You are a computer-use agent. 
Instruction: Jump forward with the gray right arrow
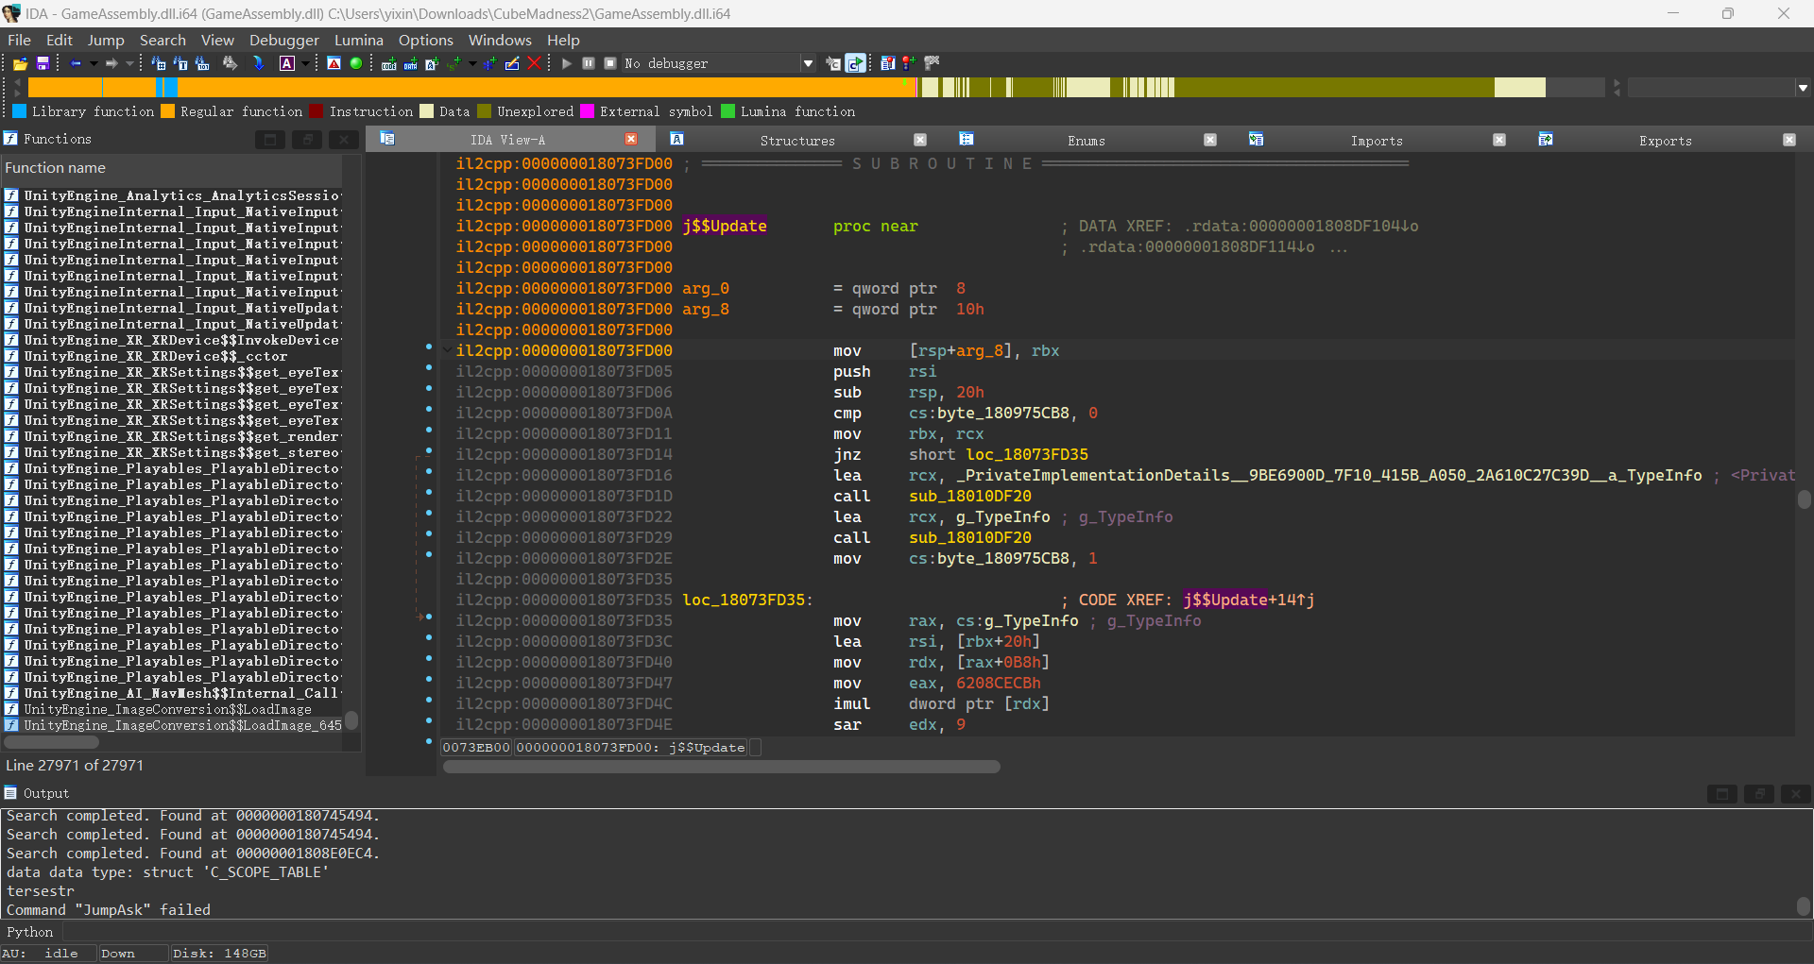111,63
